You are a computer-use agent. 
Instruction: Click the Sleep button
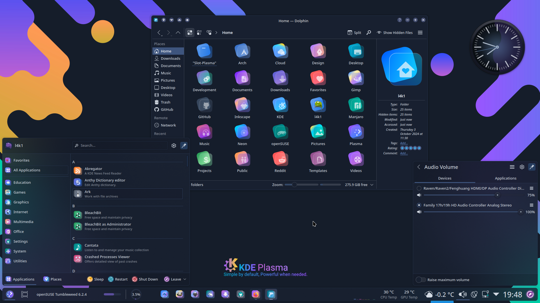click(x=96, y=279)
